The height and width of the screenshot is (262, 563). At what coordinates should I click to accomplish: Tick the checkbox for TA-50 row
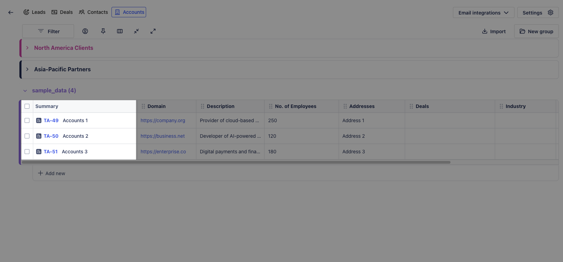27,136
